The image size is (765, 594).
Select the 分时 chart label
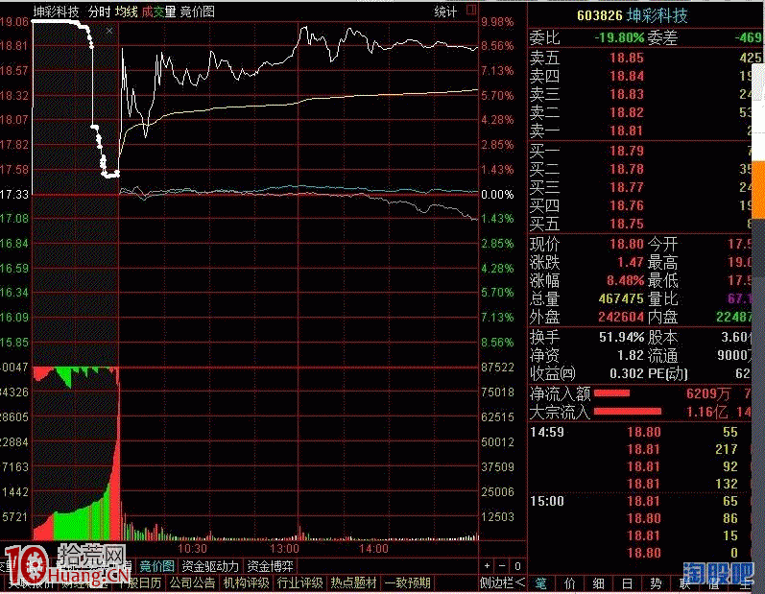pos(99,12)
